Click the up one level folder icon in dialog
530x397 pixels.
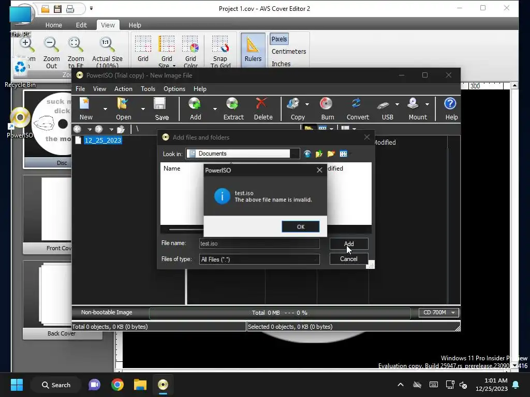[x=319, y=154]
